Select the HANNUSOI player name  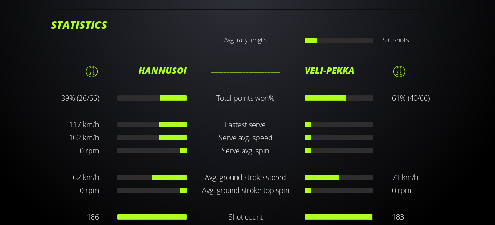pyautogui.click(x=162, y=71)
